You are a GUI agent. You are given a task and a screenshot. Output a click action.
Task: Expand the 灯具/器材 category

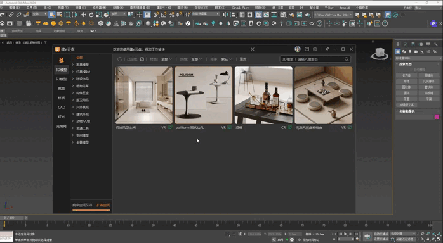click(x=72, y=72)
